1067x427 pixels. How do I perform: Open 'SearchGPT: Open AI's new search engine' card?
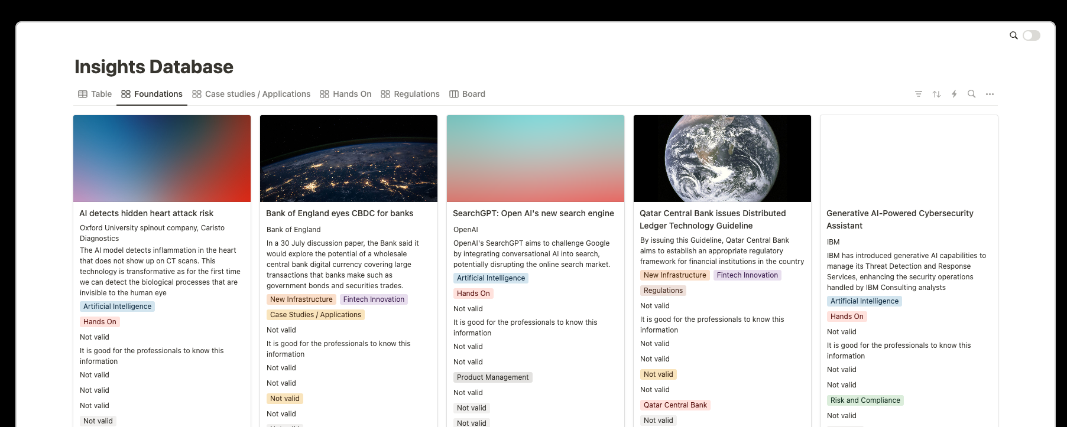pyautogui.click(x=533, y=213)
